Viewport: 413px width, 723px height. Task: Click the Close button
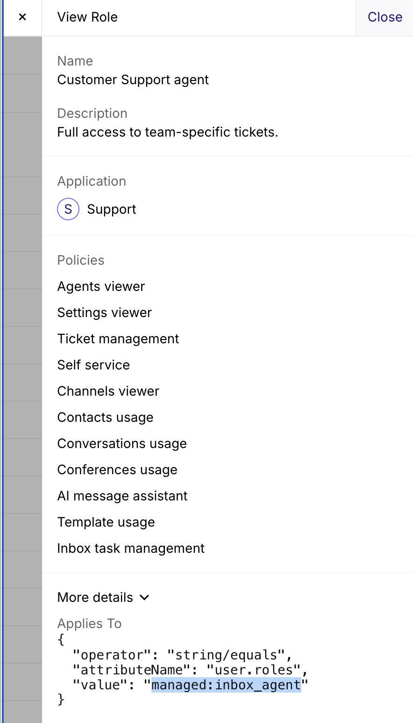(x=385, y=17)
